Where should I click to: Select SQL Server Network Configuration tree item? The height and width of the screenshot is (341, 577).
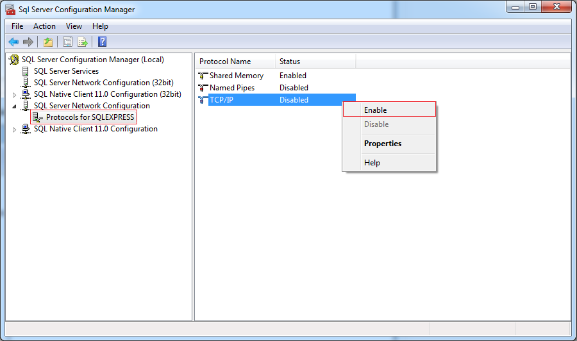92,106
